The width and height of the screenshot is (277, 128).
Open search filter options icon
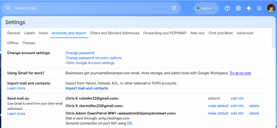point(174,8)
